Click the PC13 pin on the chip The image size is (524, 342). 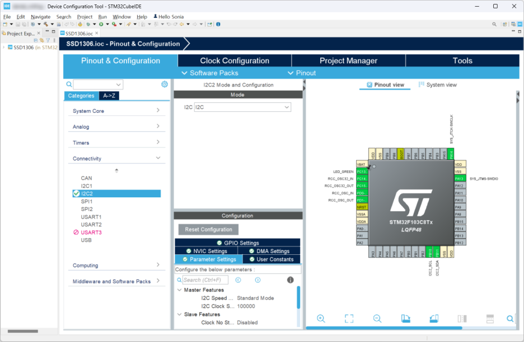tap(362, 172)
